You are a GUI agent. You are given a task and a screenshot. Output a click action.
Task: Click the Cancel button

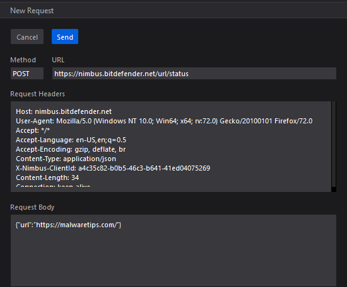tap(27, 37)
